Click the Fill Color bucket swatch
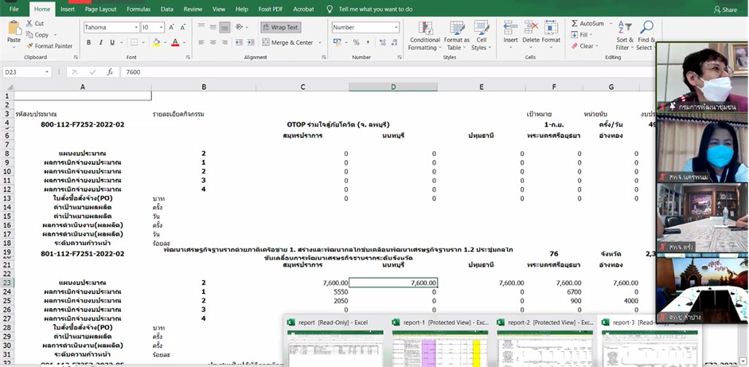 (156, 42)
